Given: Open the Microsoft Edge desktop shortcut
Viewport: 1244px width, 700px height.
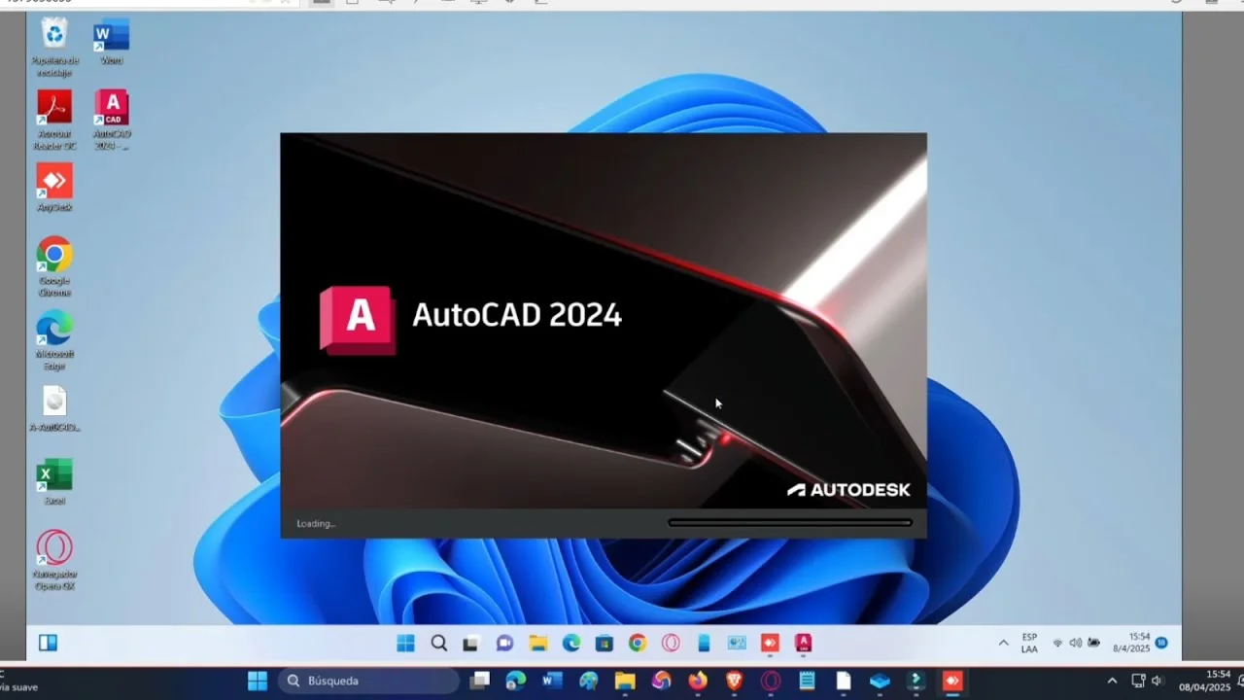Looking at the screenshot, I should click(54, 340).
